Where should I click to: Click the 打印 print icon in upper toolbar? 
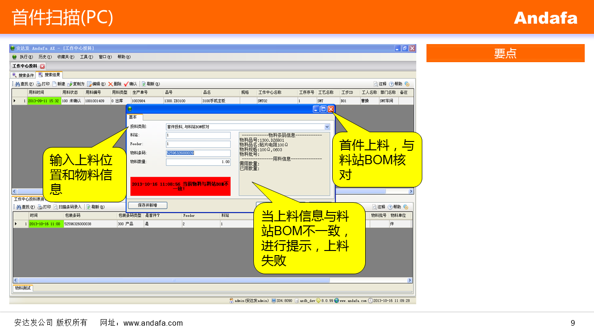click(43, 84)
